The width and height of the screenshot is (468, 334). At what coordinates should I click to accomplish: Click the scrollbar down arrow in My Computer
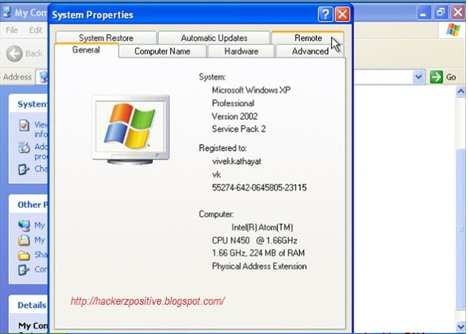pos(460,327)
